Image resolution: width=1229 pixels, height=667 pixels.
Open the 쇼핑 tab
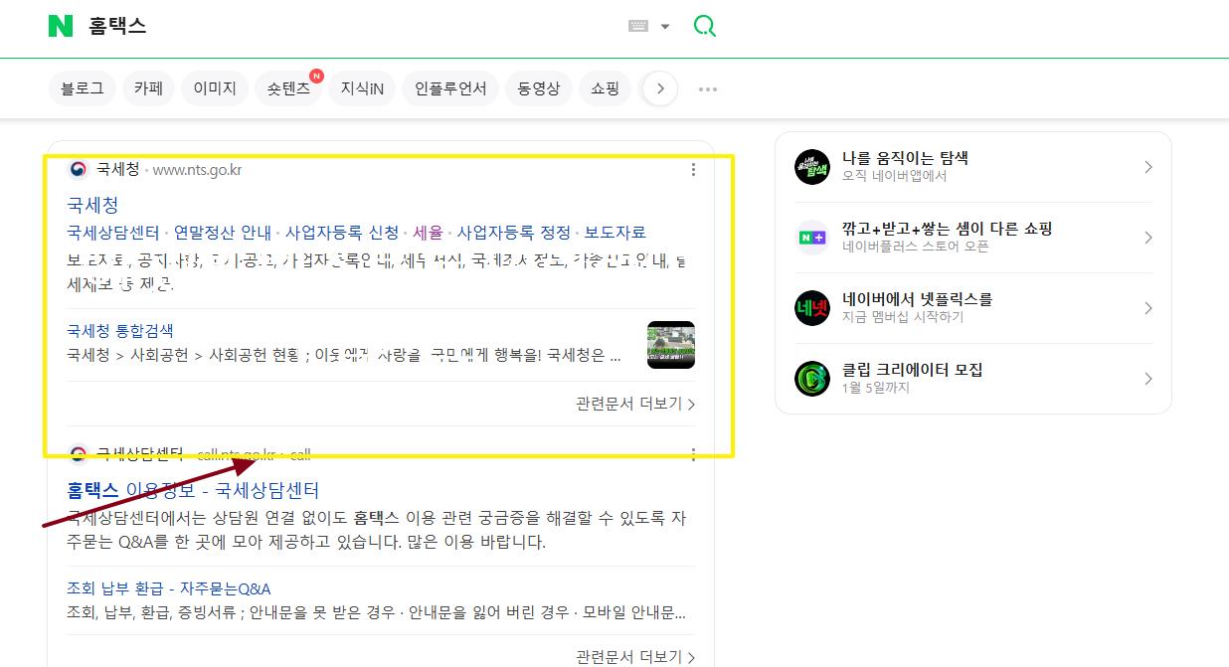[605, 88]
